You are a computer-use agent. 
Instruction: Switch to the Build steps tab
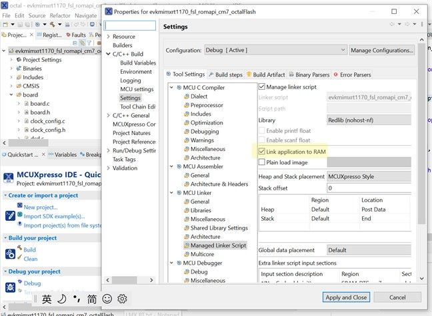coord(225,75)
